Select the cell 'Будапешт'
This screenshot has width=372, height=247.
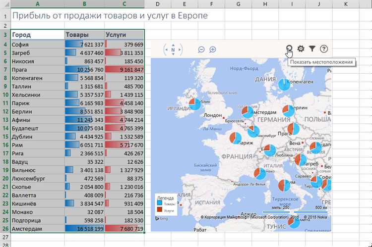click(x=38, y=128)
